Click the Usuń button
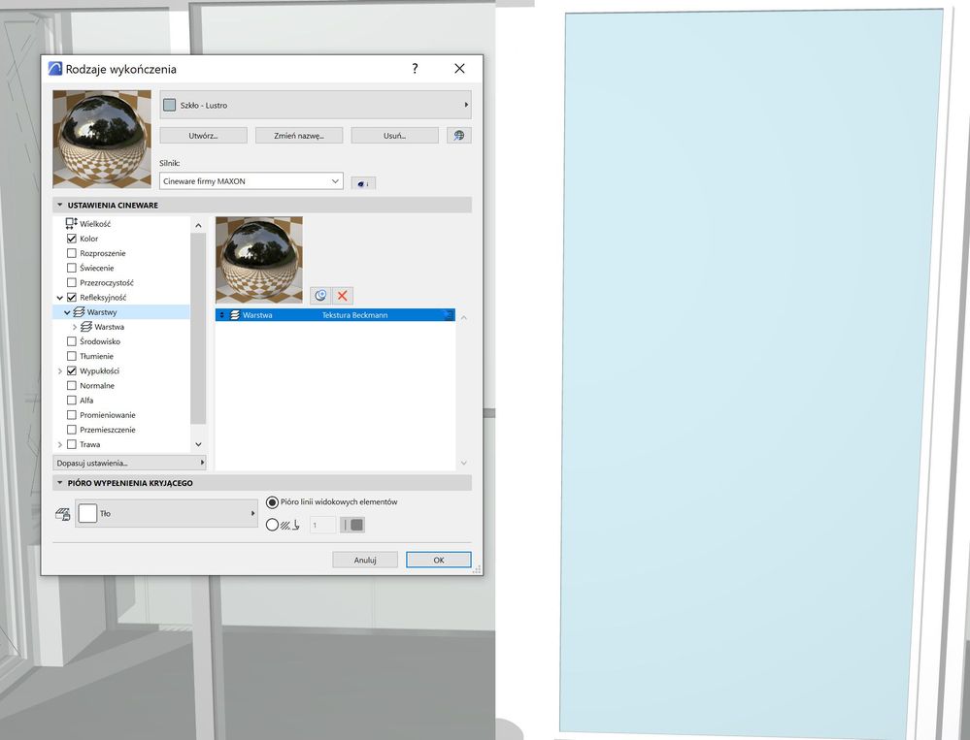970x740 pixels. coord(394,135)
